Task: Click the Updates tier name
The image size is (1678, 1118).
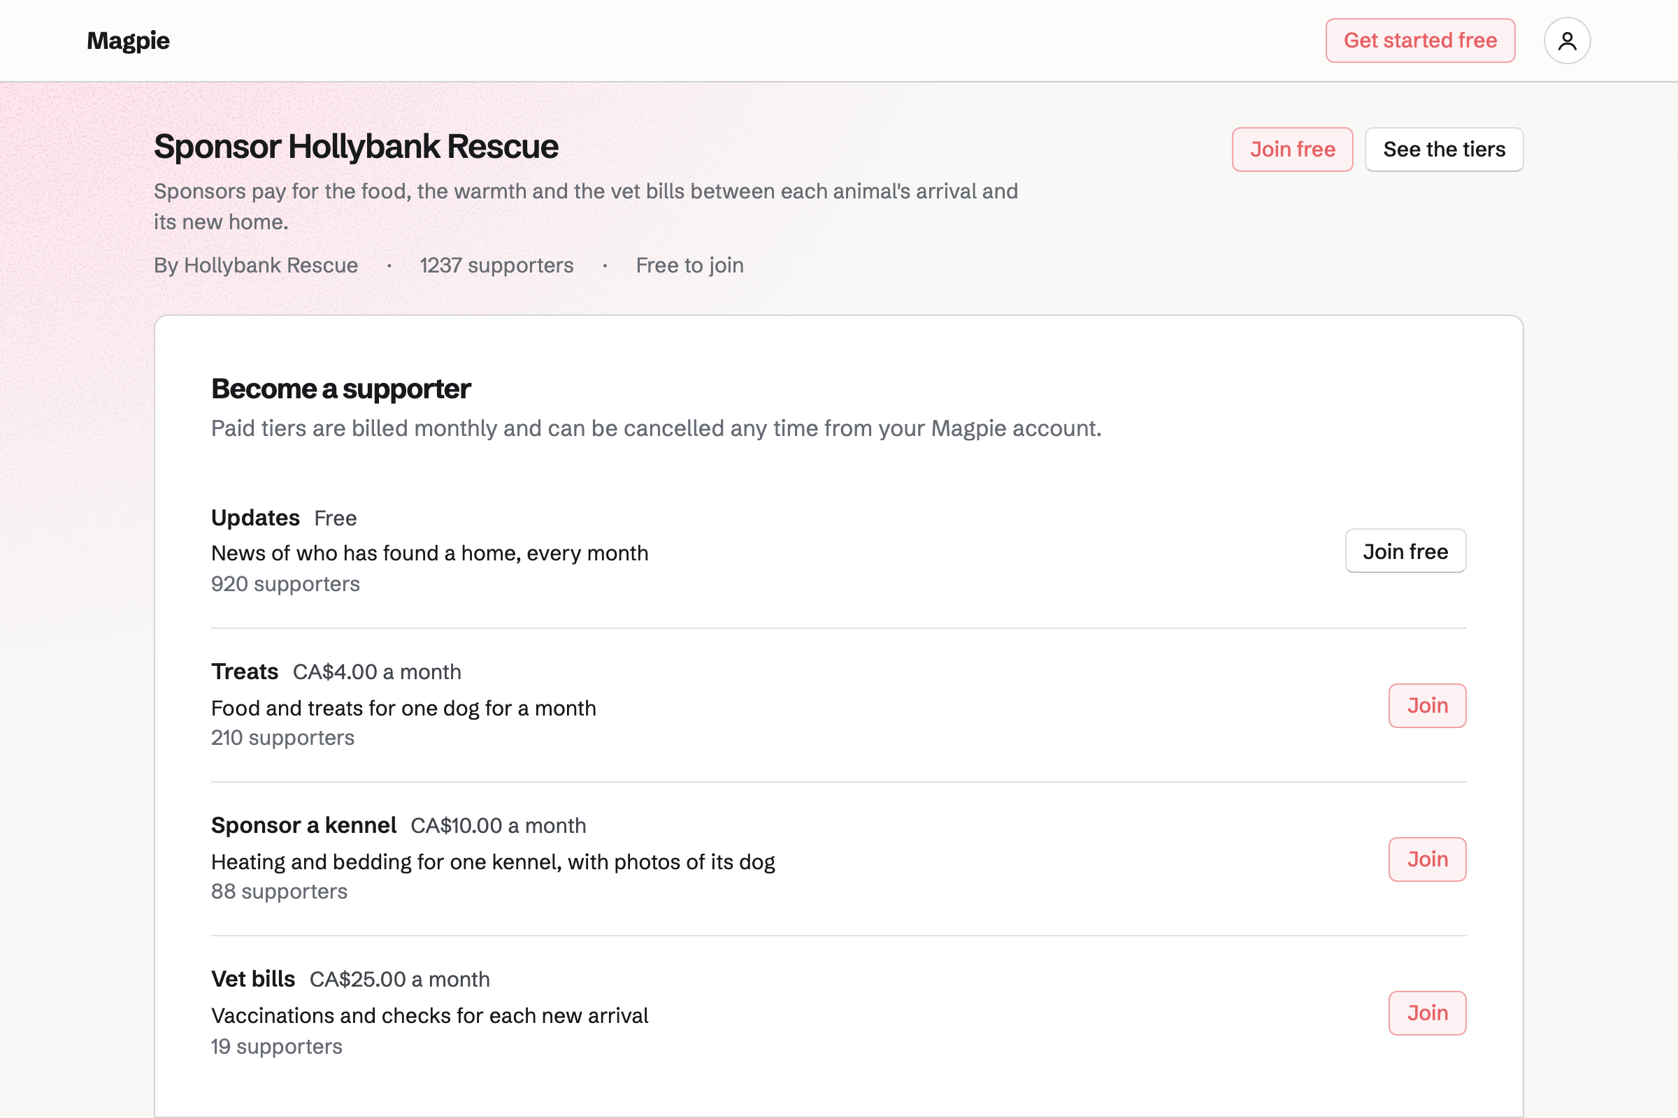Action: [255, 518]
